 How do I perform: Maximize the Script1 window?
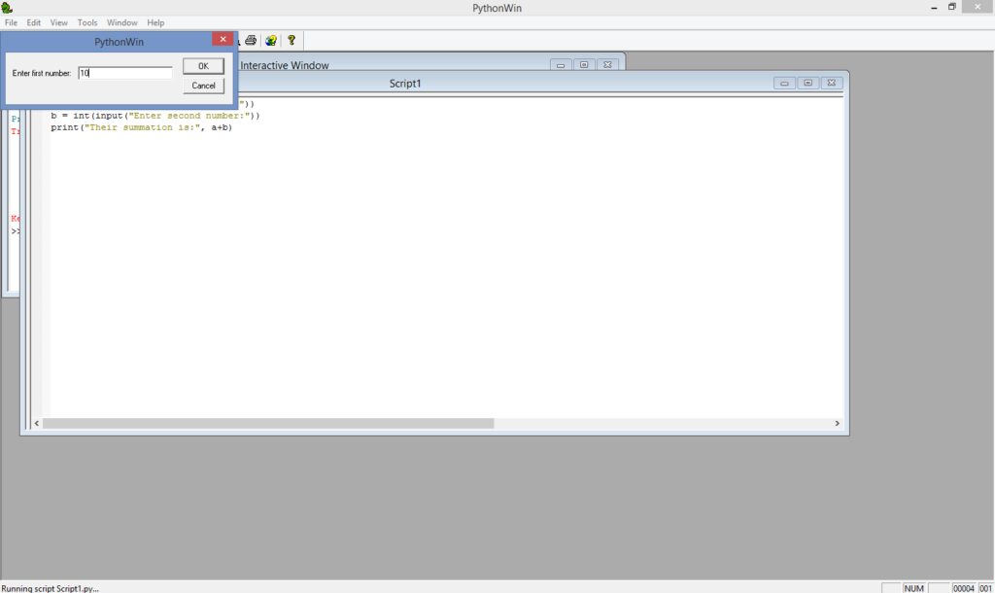[807, 84]
